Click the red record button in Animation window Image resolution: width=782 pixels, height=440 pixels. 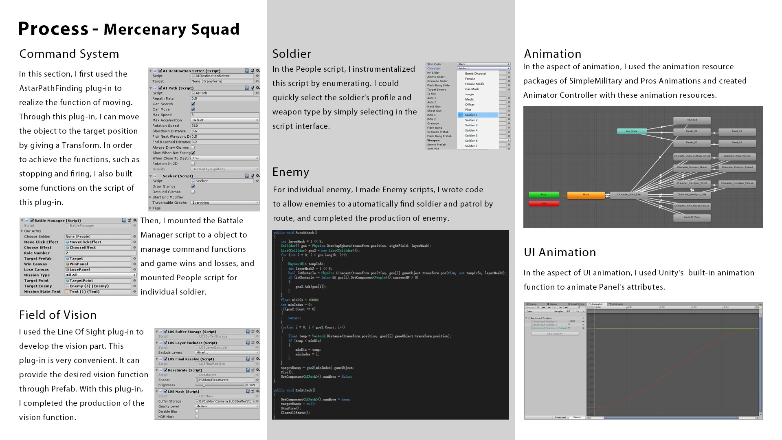[x=538, y=308]
